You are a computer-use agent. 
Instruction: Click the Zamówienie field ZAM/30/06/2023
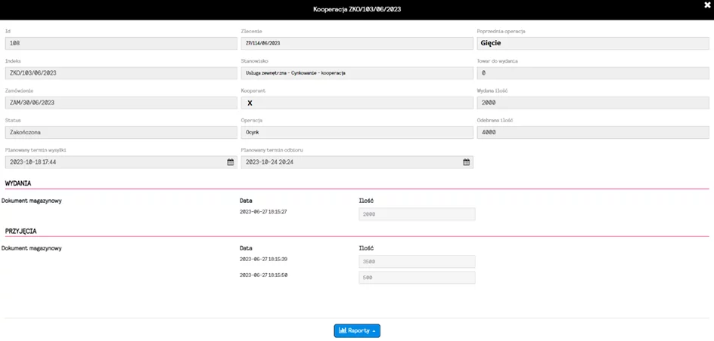coord(121,103)
